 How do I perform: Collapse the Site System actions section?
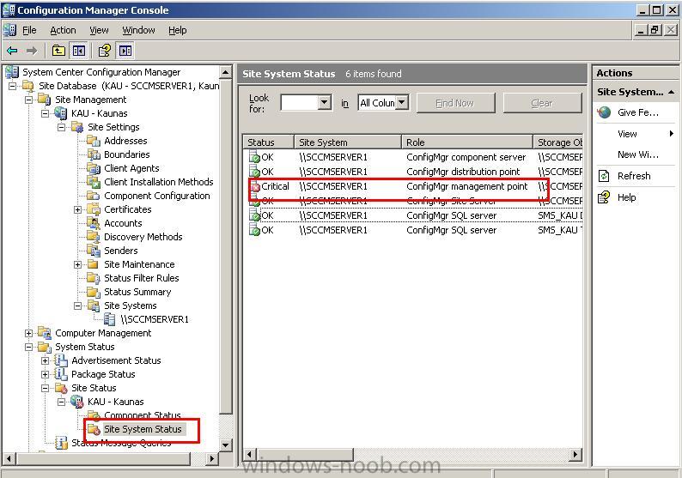[671, 92]
